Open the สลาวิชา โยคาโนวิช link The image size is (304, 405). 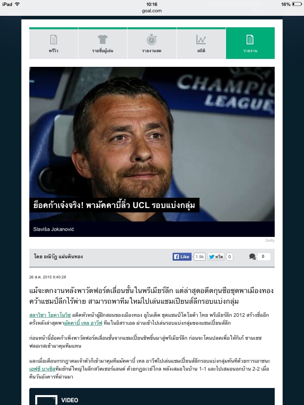(x=50, y=315)
